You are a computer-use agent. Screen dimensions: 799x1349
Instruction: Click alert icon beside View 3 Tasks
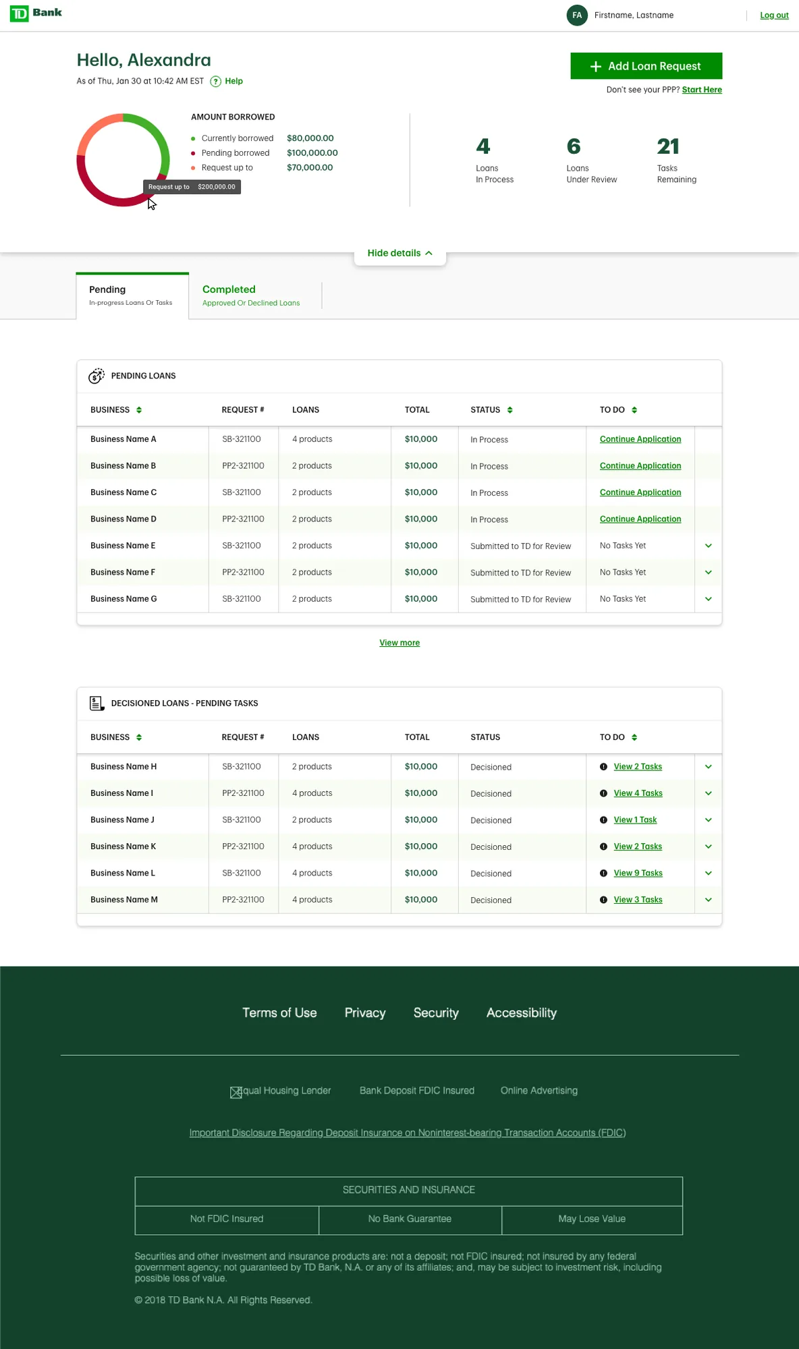[x=603, y=900]
